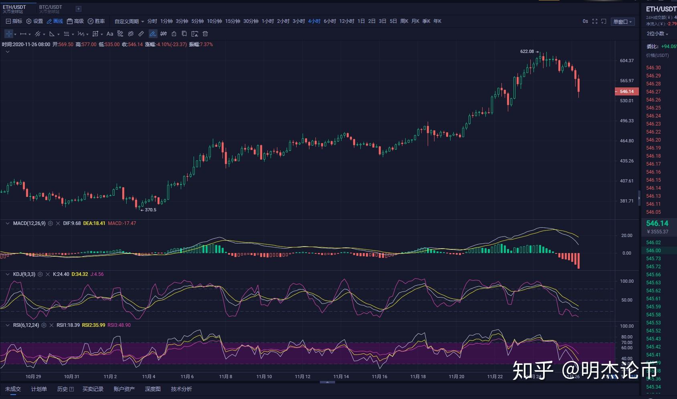Select the 30分钟 timeframe
The width and height of the screenshot is (677, 399).
(x=251, y=21)
